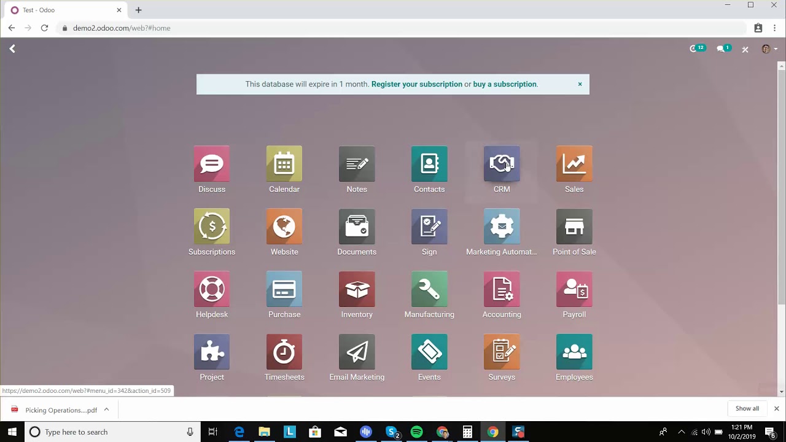Viewport: 786px width, 442px height.
Task: Open the Accounting app
Action: pyautogui.click(x=502, y=289)
